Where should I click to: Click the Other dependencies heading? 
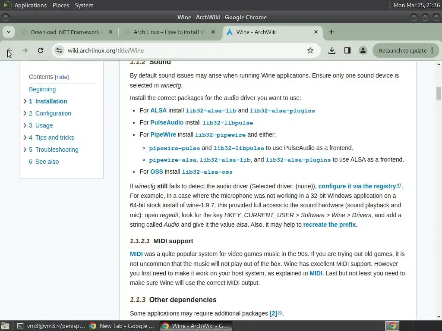183,300
